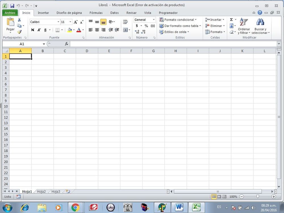Toggle bold formatting (N)
The image size is (284, 213).
tap(33, 30)
